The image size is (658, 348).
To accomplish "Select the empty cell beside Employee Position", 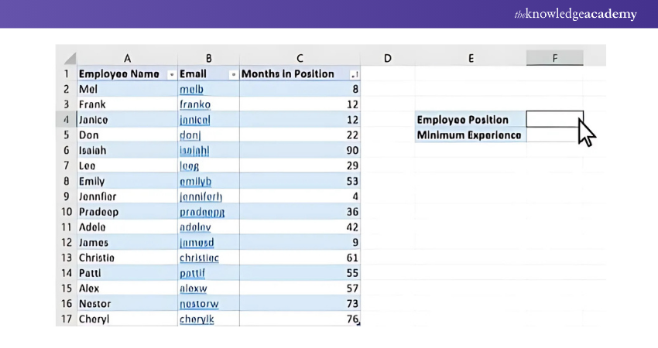I will (x=554, y=119).
